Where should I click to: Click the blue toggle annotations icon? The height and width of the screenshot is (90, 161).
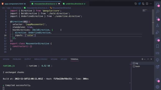click(139, 4)
